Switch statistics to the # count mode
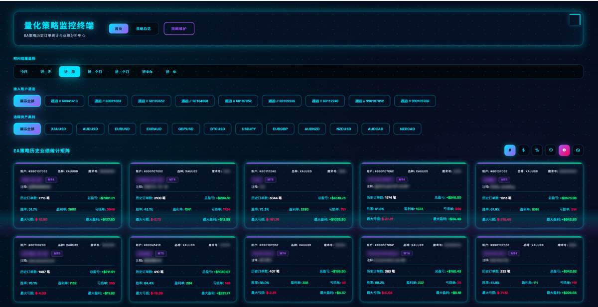The height and width of the screenshot is (307, 598). click(x=510, y=150)
